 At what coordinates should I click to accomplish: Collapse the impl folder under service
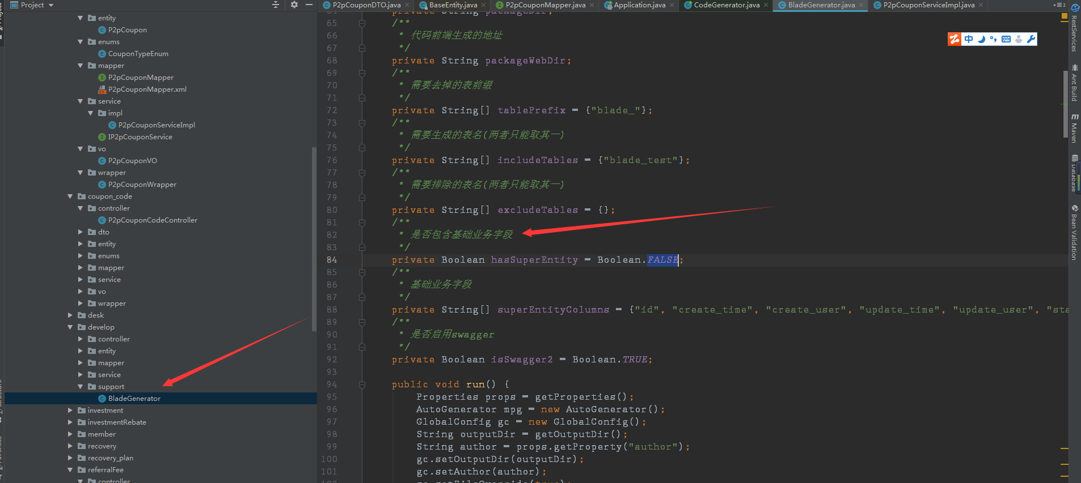tap(90, 113)
